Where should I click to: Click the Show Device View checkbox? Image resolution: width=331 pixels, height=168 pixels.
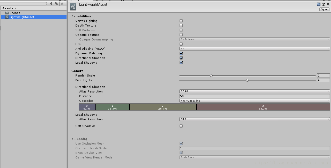coord(181,153)
